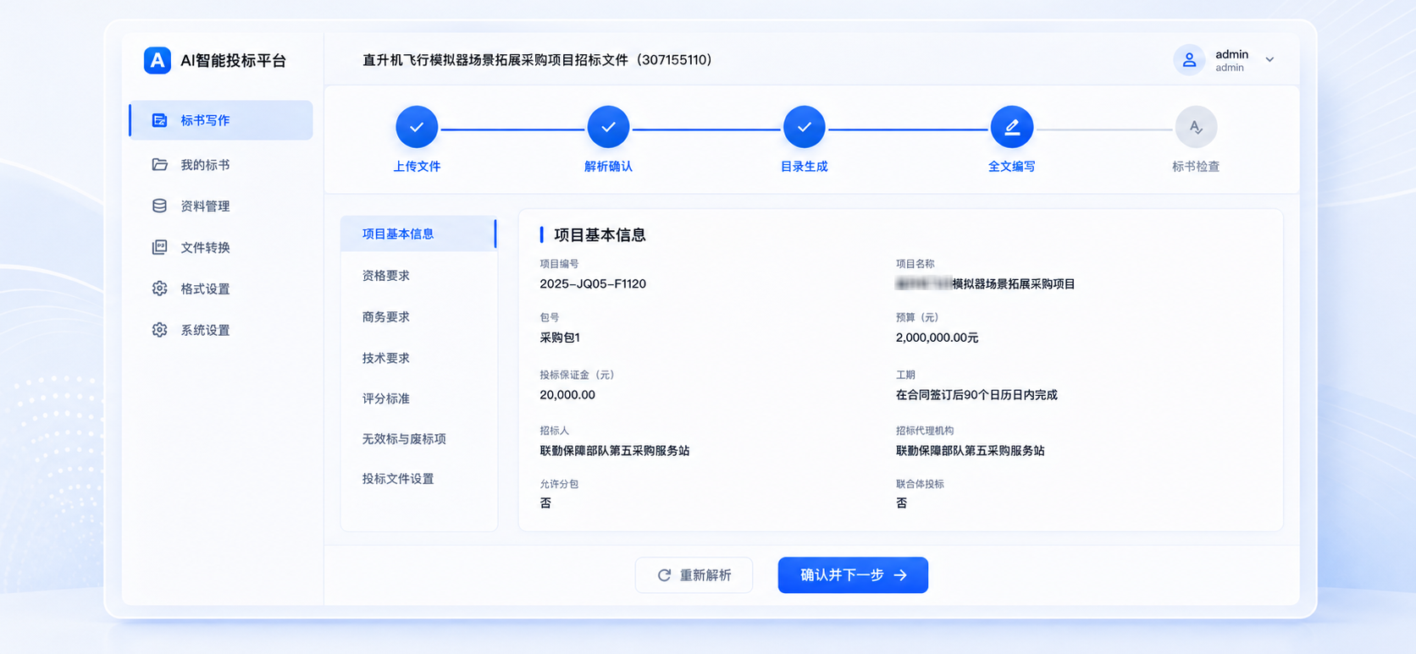Image resolution: width=1416 pixels, height=654 pixels.
Task: Click the admin user avatar icon
Action: point(1189,60)
